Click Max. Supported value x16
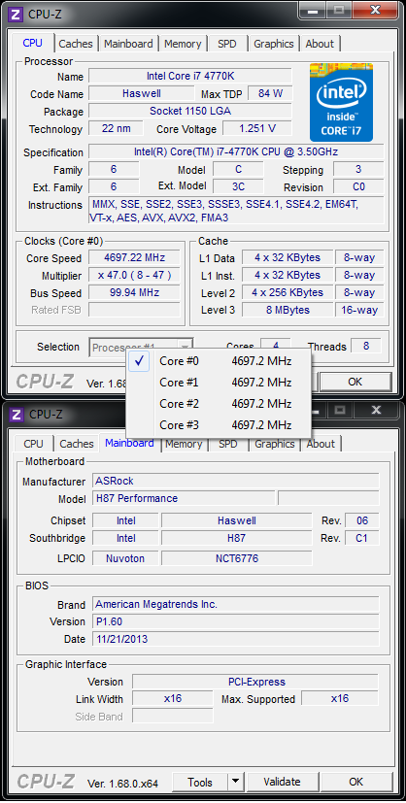This screenshot has width=406, height=803. point(340,698)
